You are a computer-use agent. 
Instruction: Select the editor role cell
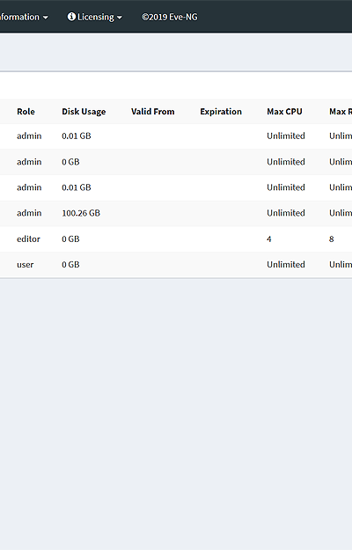tap(28, 238)
